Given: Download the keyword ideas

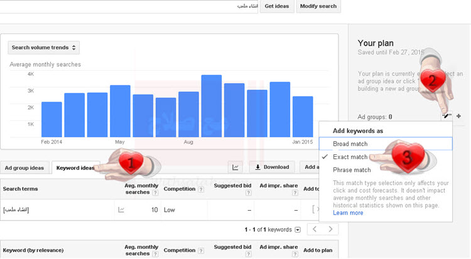Looking at the screenshot, I should (273, 167).
